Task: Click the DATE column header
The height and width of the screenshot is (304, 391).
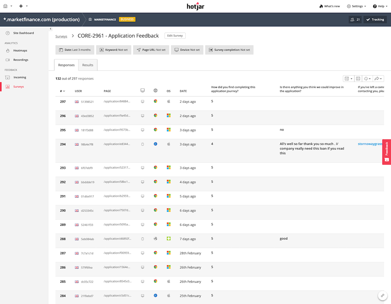Action: pos(183,91)
